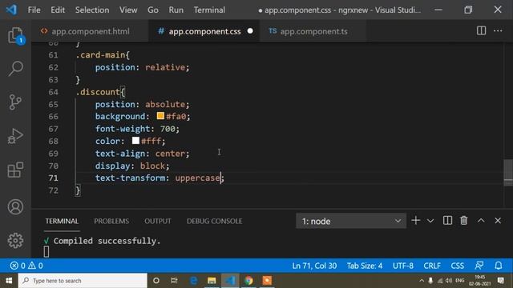Viewport: 513px width, 288px height.
Task: Open the View menu
Action: [x=128, y=10]
